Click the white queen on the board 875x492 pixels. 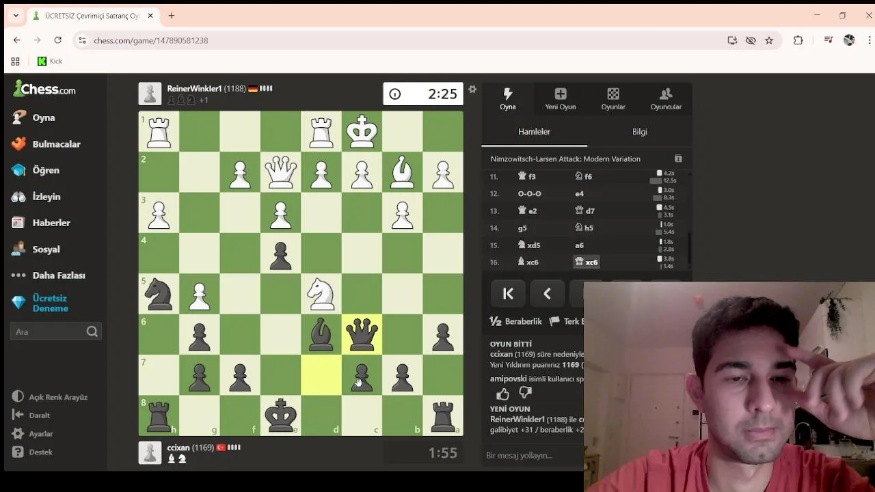tap(280, 172)
